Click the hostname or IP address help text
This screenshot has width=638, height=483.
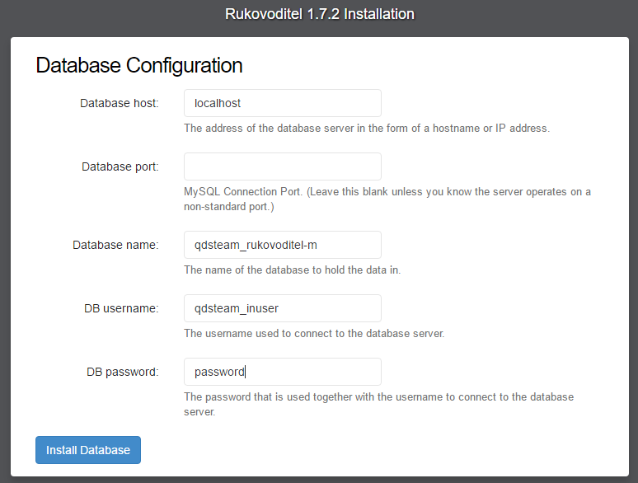pos(367,129)
